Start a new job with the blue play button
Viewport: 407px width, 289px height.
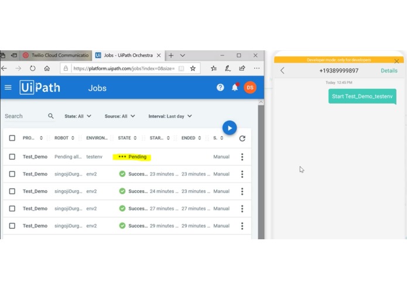point(230,128)
